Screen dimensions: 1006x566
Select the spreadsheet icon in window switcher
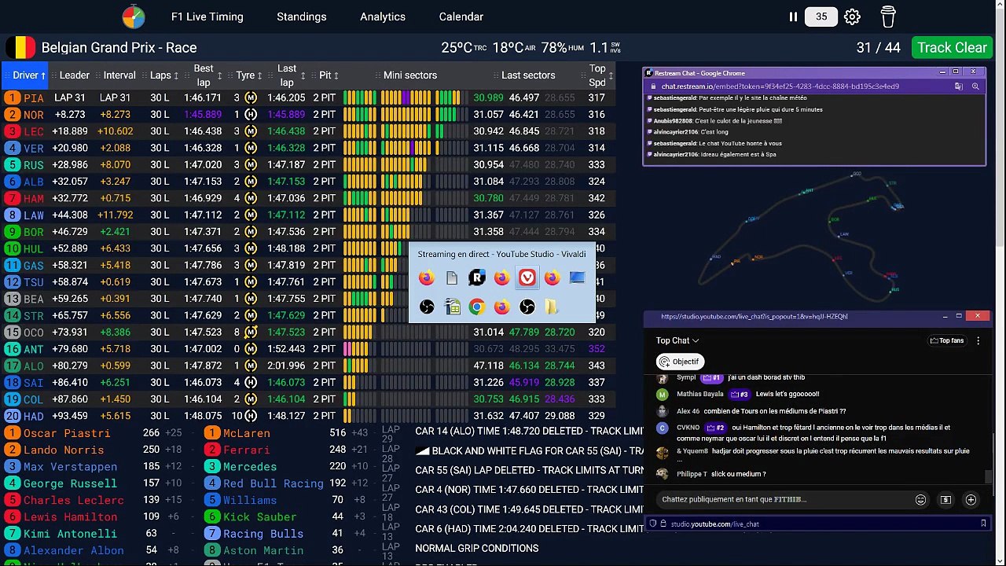pyautogui.click(x=451, y=307)
